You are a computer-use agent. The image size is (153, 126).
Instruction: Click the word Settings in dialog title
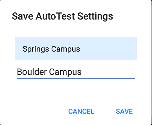[95, 17]
